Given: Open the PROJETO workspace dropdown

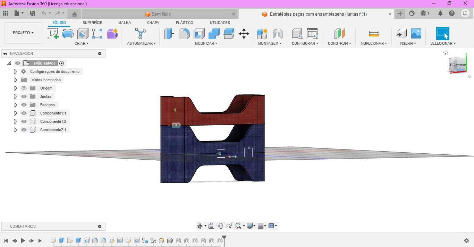Looking at the screenshot, I should pos(23,33).
